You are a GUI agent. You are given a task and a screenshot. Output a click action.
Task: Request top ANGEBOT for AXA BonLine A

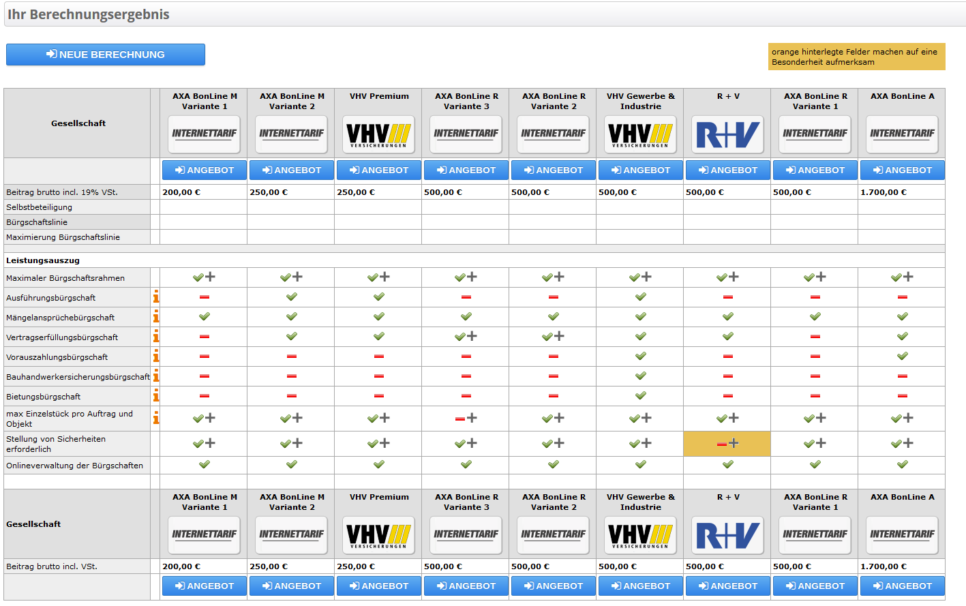point(903,170)
